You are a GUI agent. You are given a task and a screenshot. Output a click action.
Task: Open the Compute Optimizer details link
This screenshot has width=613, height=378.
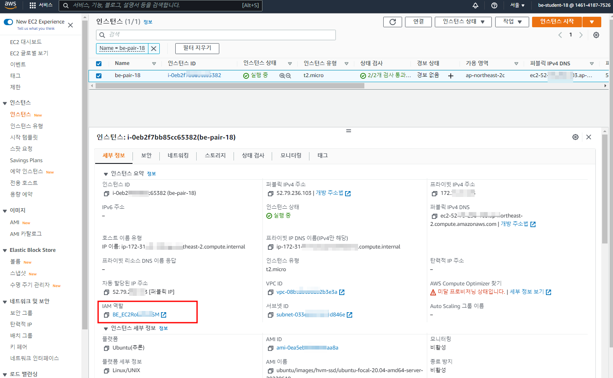(x=530, y=292)
